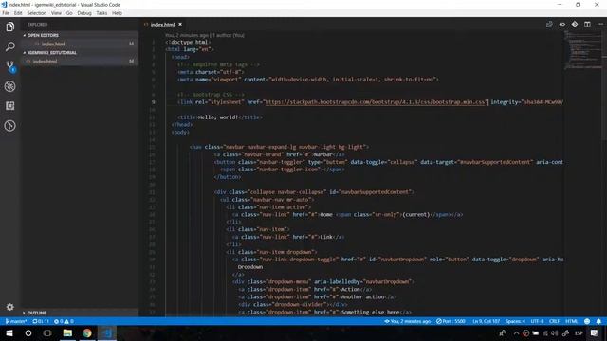Open the volume control in system tray

click(554, 332)
